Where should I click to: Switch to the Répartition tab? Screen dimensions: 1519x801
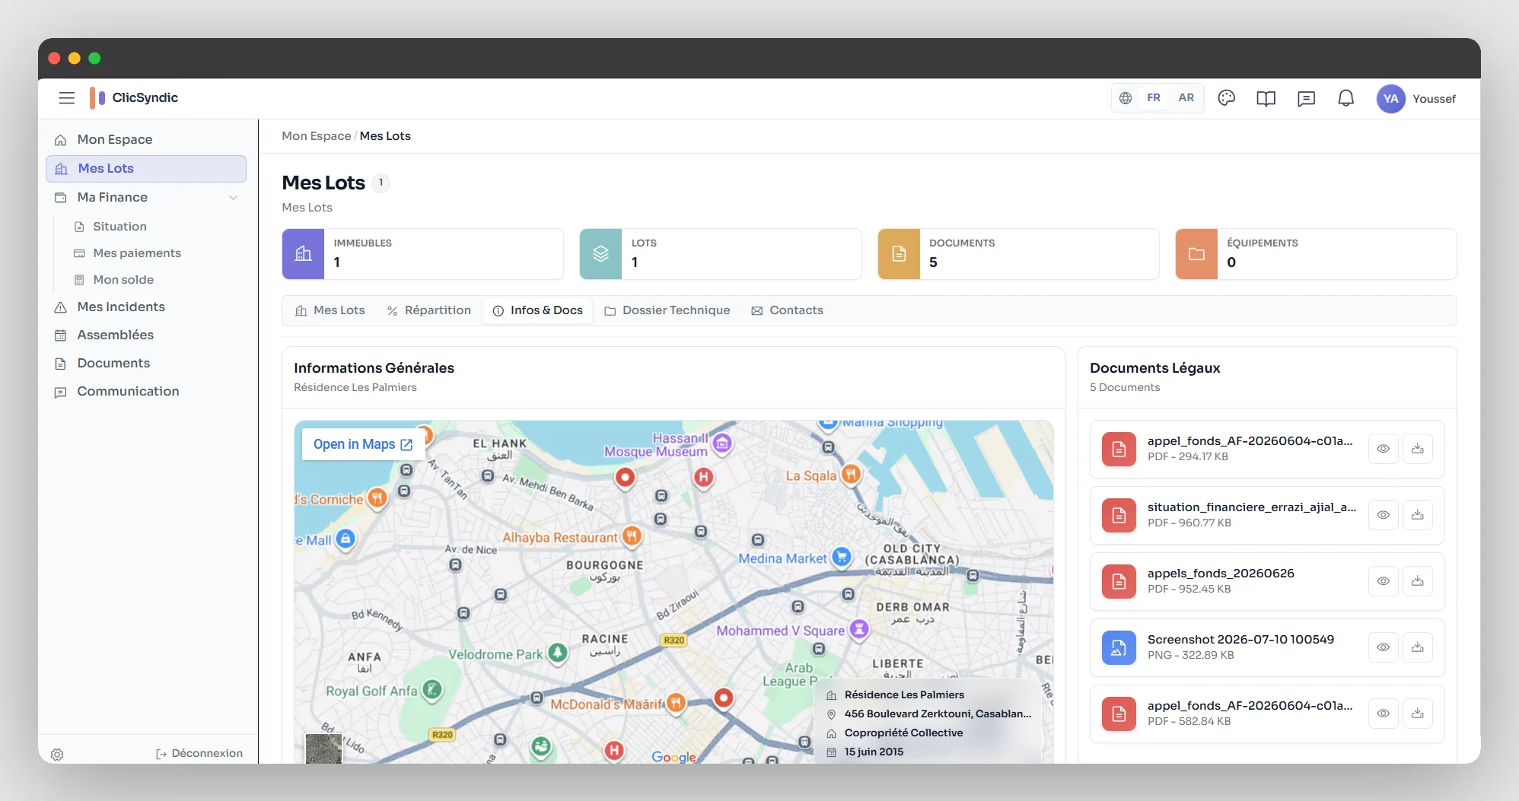429,310
